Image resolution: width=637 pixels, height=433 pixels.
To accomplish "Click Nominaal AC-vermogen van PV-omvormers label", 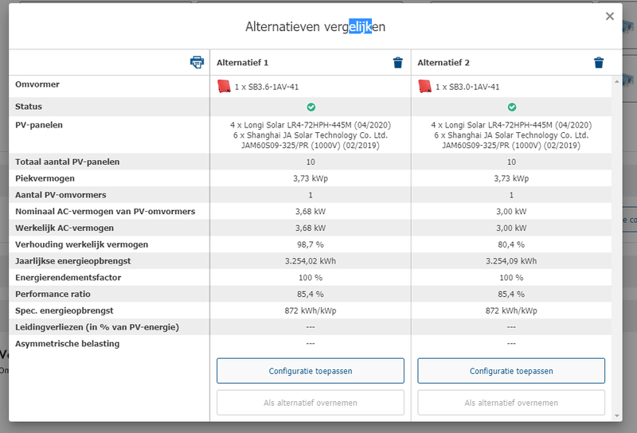I will (105, 211).
